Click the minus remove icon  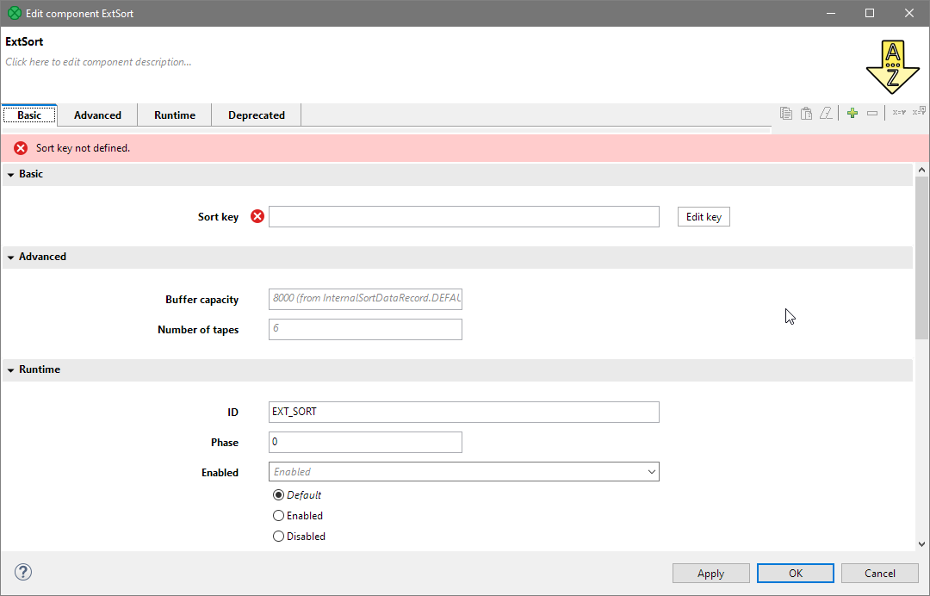(872, 114)
